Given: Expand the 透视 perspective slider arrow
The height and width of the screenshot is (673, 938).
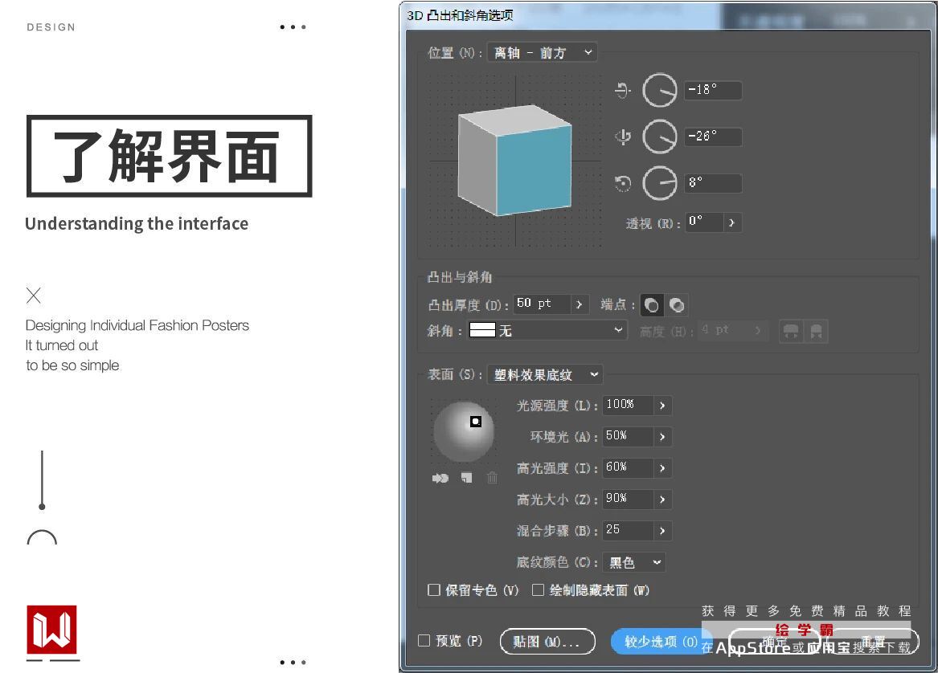Looking at the screenshot, I should click(x=732, y=222).
